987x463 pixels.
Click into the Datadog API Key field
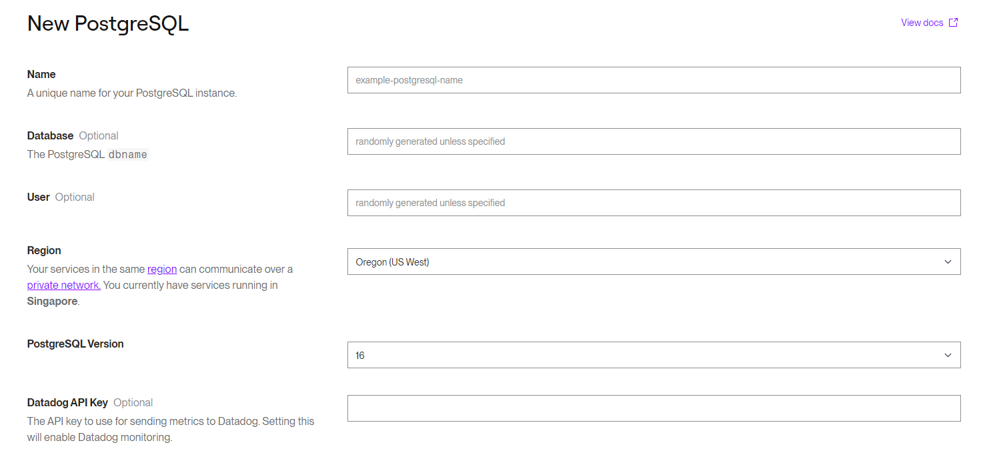pyautogui.click(x=654, y=408)
